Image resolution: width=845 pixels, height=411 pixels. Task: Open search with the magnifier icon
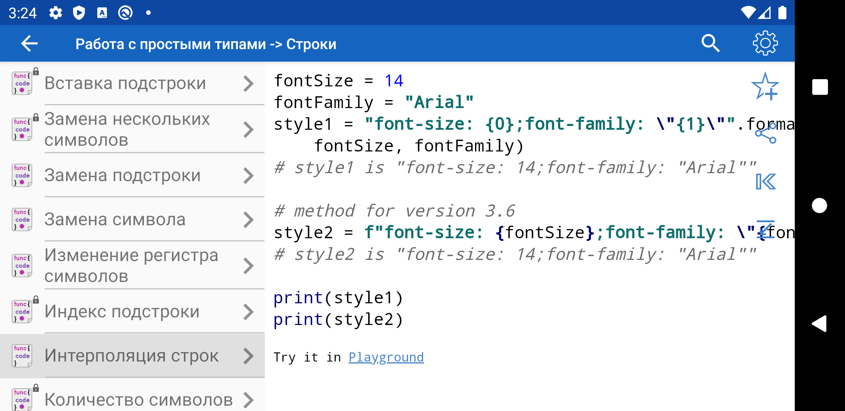coord(710,43)
